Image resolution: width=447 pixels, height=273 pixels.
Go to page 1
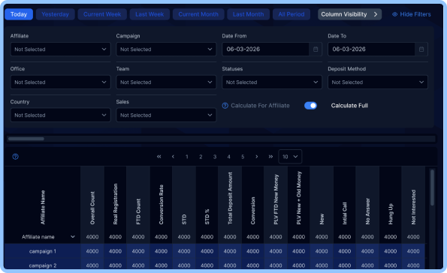click(187, 157)
